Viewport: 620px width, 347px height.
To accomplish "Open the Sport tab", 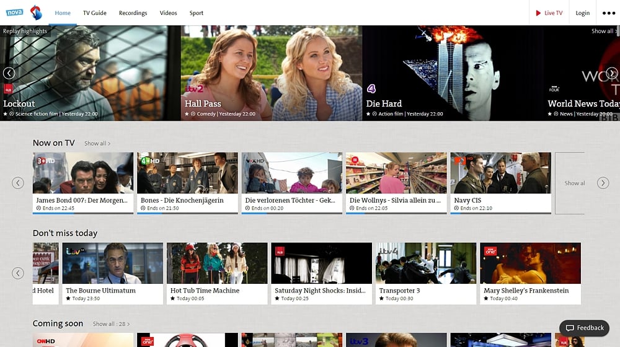I will point(196,13).
